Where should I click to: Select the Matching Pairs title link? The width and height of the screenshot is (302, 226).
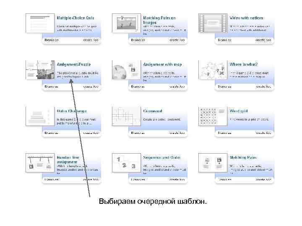[x=243, y=157]
